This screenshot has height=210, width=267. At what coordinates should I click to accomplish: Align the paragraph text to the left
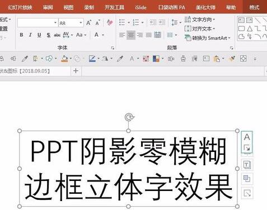[122, 35]
